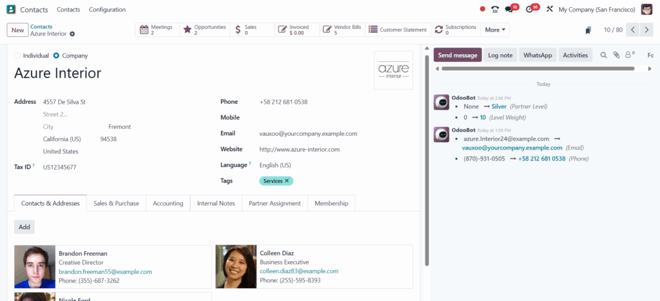Expand the More smart buttons dropdown
The width and height of the screenshot is (660, 301).
[494, 30]
